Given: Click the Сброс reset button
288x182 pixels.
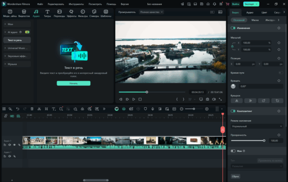Looking at the screenshot, I should point(236,176).
